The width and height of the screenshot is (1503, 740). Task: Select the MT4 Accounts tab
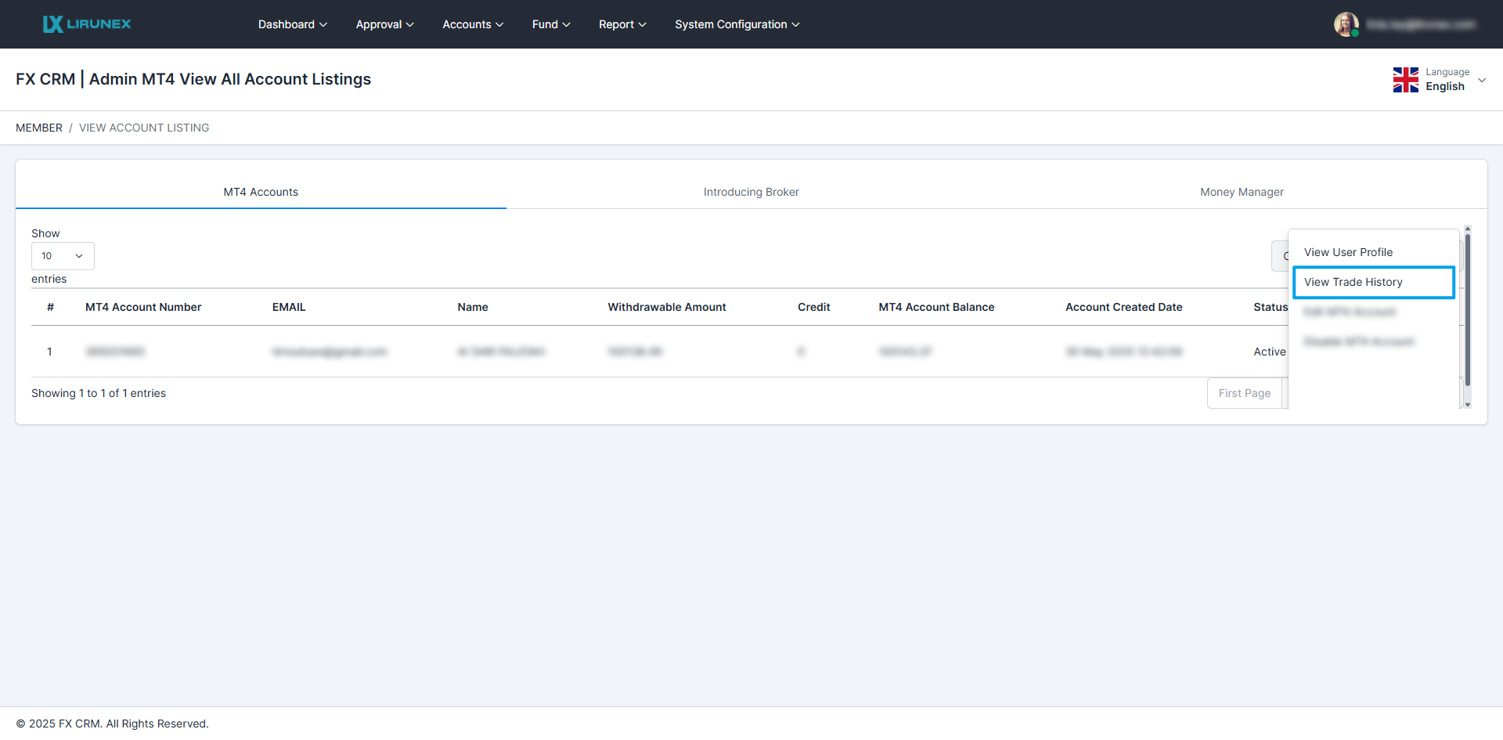click(261, 192)
